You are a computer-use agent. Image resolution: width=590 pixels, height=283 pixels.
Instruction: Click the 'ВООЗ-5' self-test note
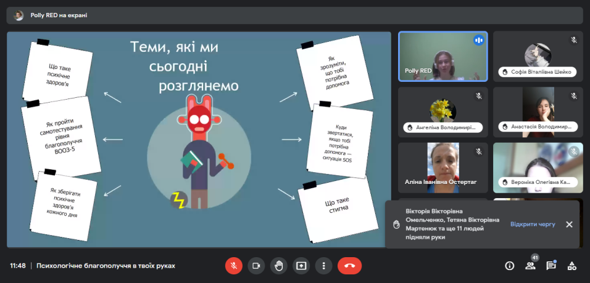tap(61, 138)
